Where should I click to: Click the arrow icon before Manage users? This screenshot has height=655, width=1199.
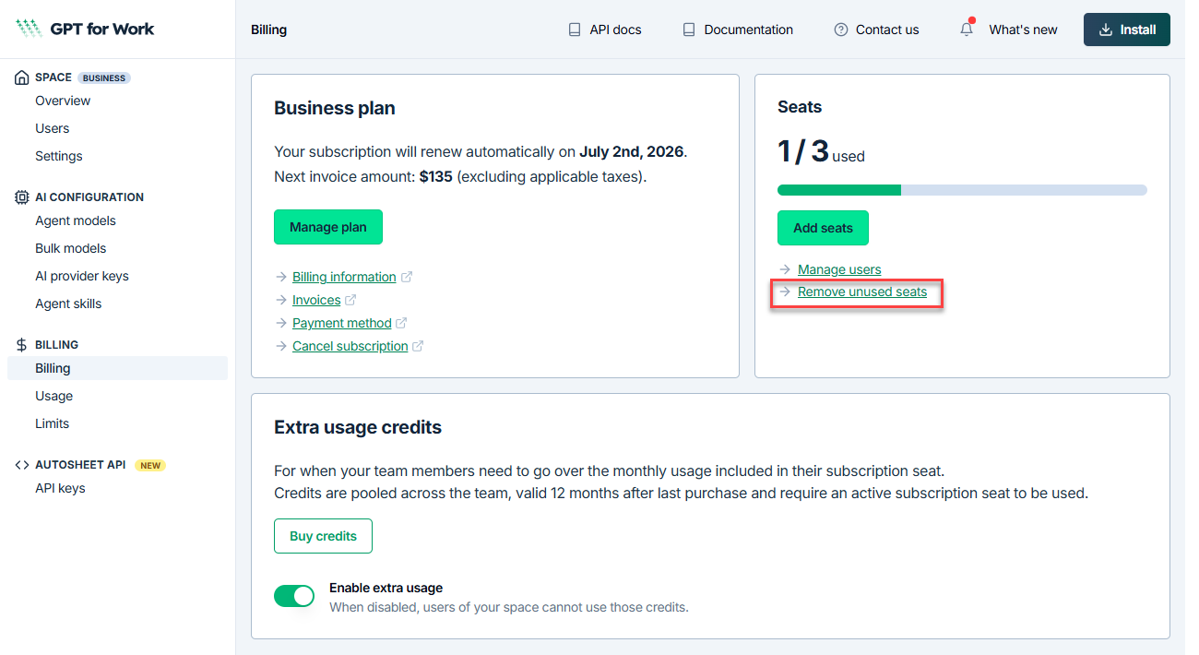(785, 269)
